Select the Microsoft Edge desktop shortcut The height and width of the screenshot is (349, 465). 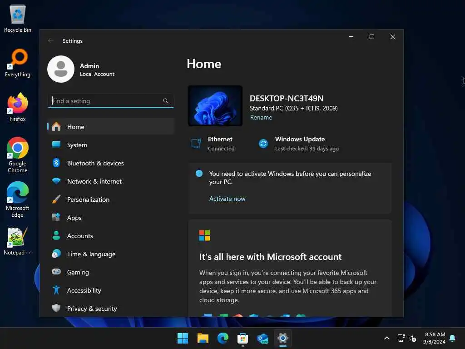[x=18, y=200]
